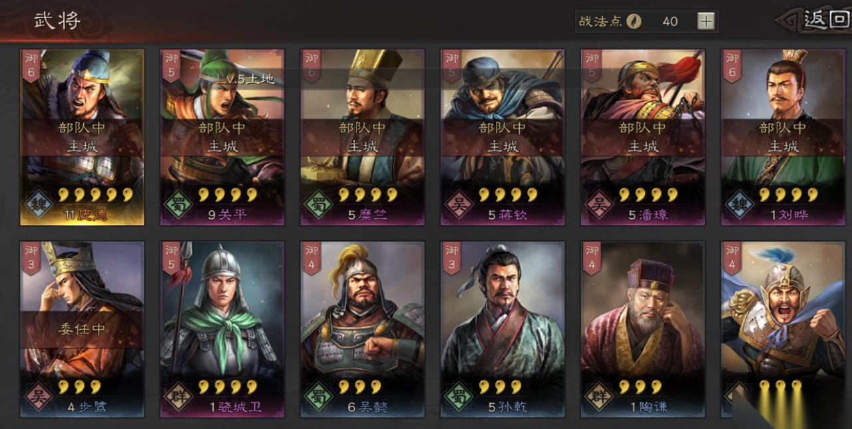Choose the 潘璋 general card
Screen dimensions: 852x429
643,137
